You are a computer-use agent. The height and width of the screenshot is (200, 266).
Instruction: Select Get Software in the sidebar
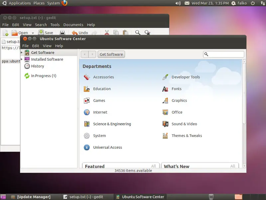pyautogui.click(x=49, y=53)
